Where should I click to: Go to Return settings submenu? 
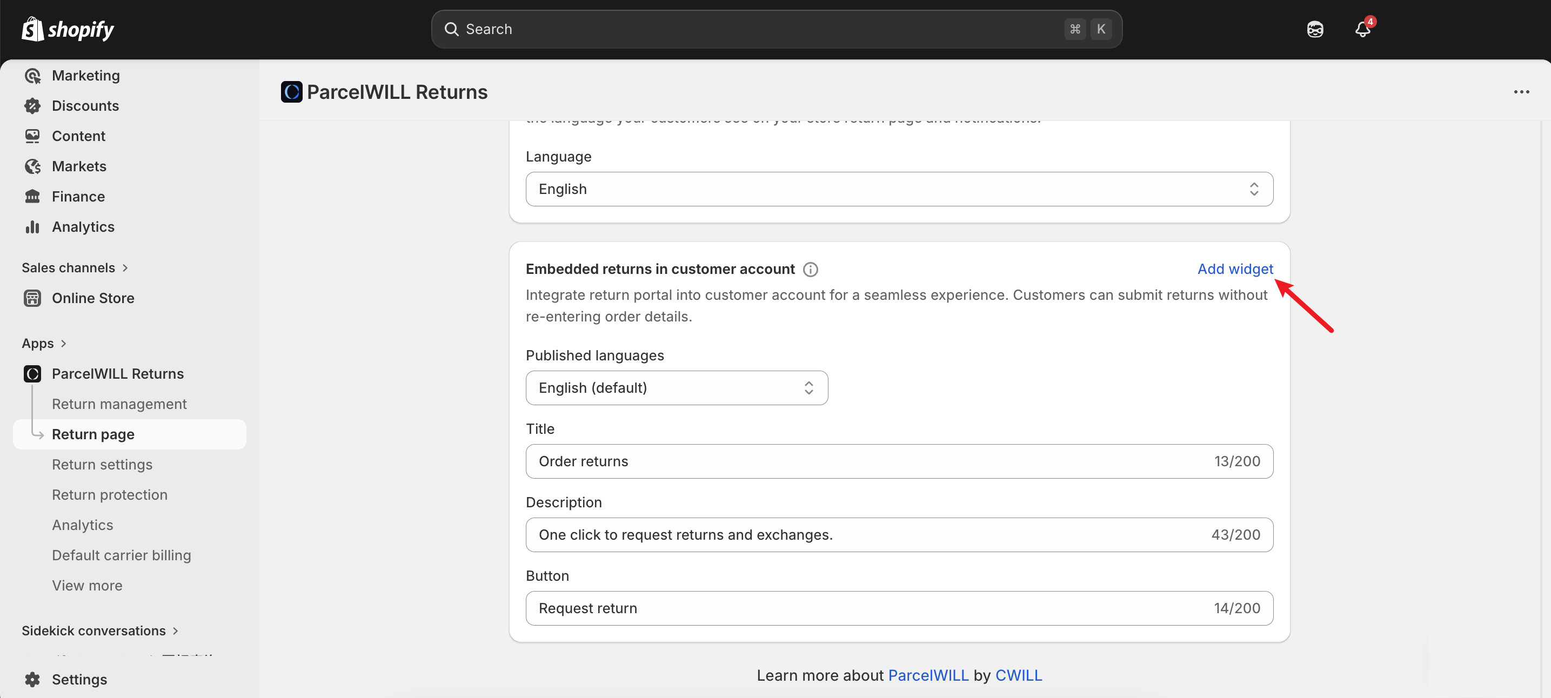click(x=102, y=465)
